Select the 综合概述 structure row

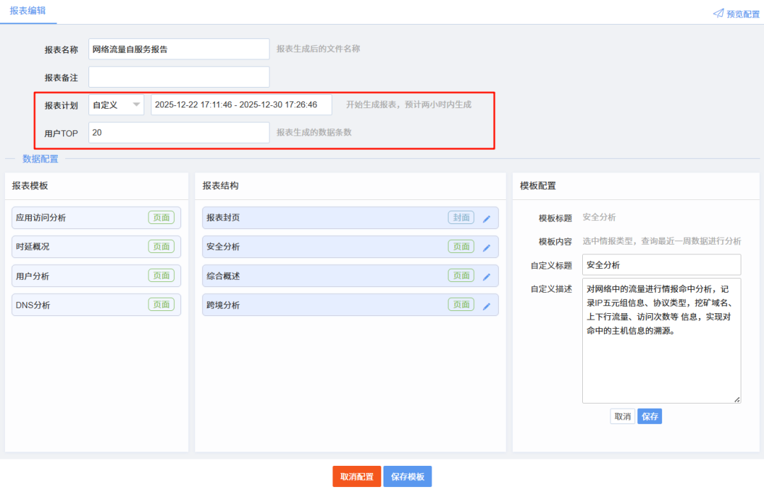[x=350, y=276]
